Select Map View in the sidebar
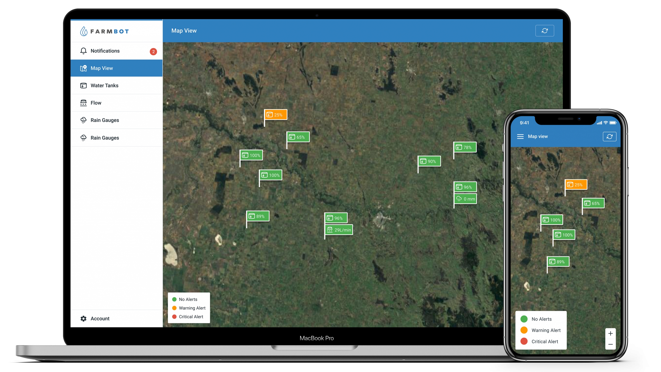This screenshot has height=372, width=661. click(116, 68)
